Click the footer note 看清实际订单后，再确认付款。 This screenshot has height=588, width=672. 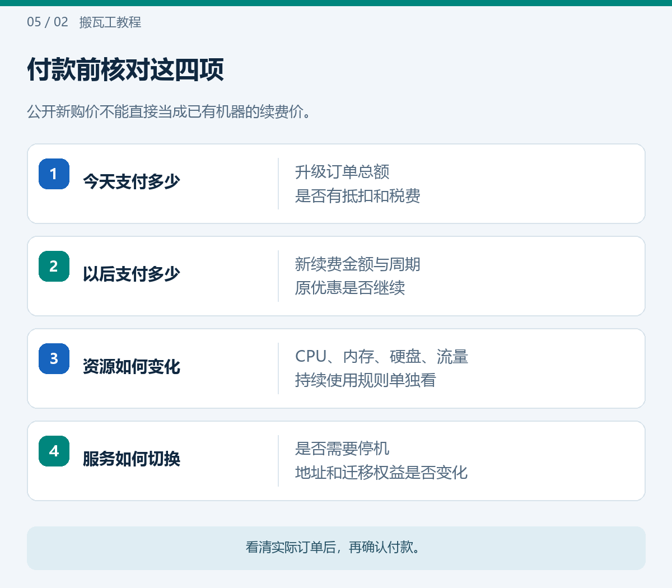[x=334, y=547]
